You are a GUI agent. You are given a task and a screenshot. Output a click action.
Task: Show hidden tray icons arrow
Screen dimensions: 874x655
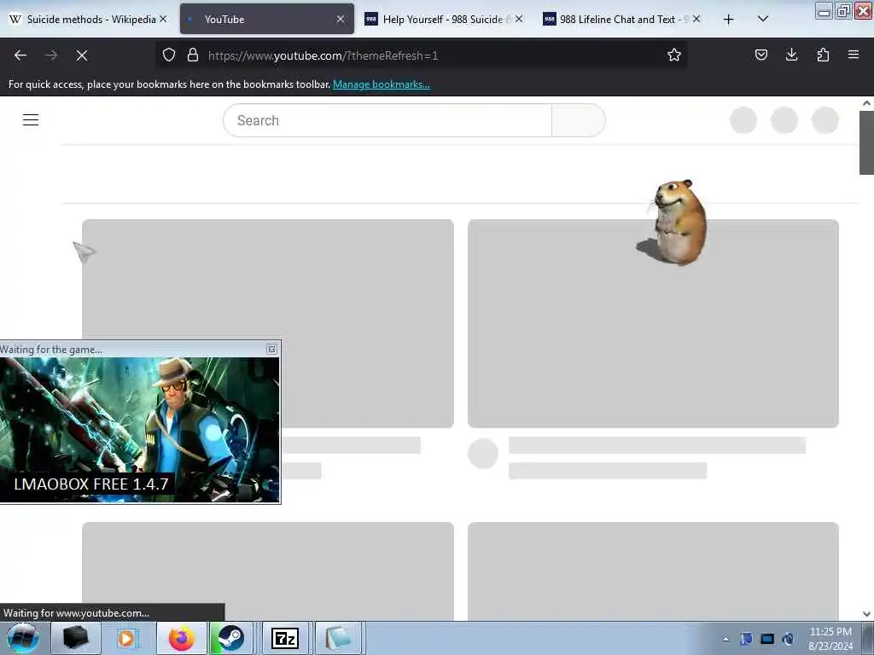(x=725, y=639)
